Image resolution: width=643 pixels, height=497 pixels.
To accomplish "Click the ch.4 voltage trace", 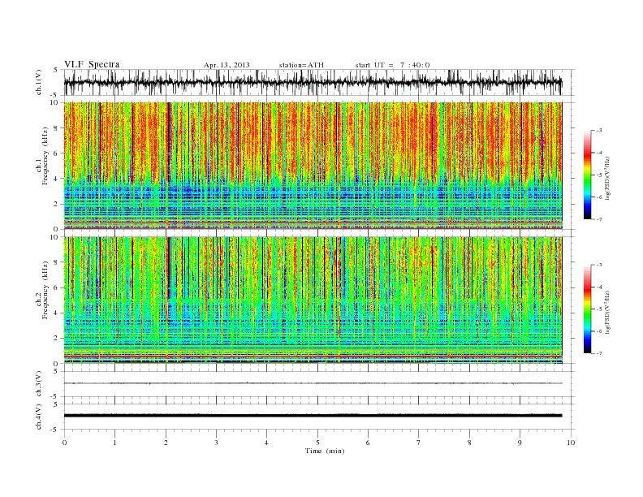I will coord(313,416).
